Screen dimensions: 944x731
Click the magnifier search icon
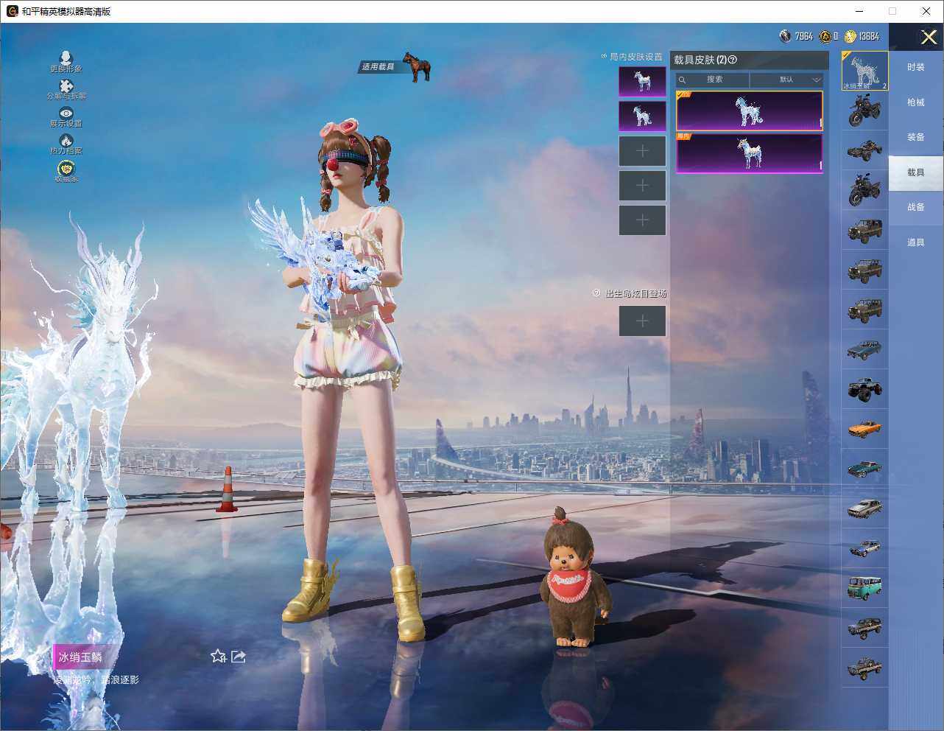click(x=683, y=80)
